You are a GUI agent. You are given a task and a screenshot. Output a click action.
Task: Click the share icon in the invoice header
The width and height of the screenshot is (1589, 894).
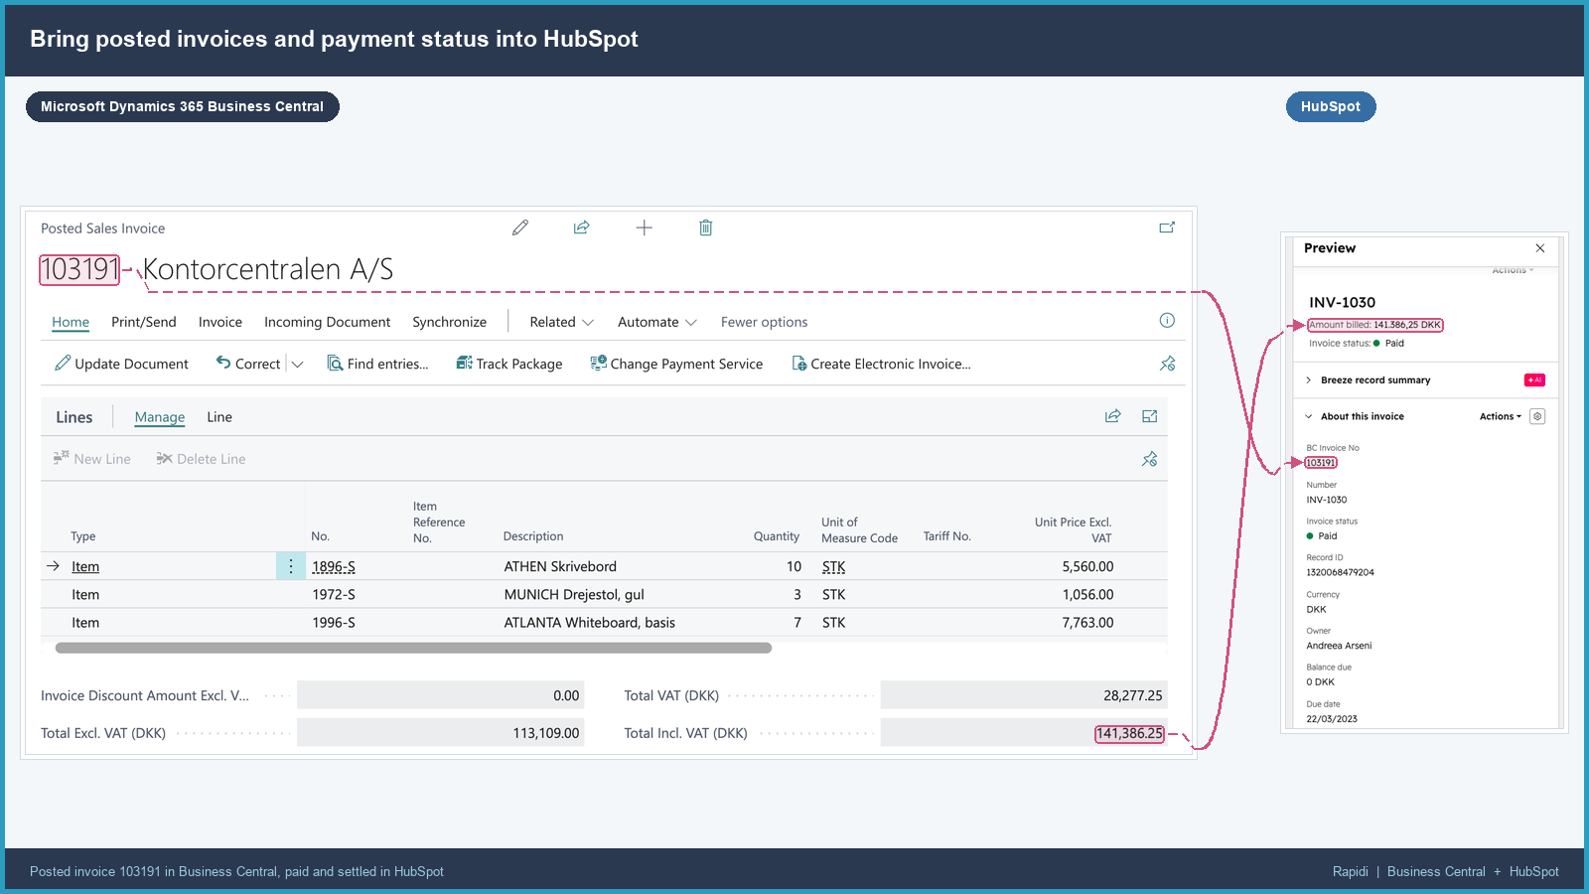pyautogui.click(x=582, y=227)
